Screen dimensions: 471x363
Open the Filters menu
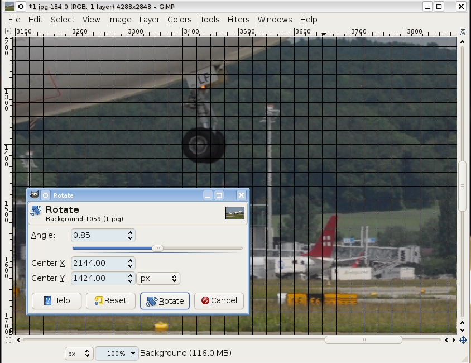[x=238, y=20]
